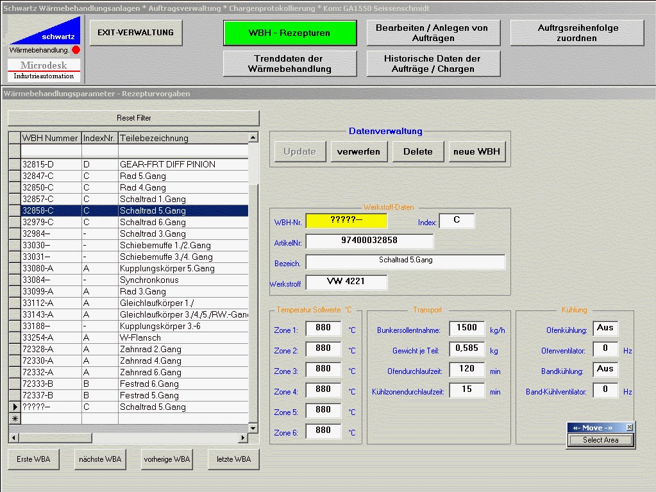Screen dimensions: 656x492
Task: Click the Microdesk Industrieautomation logo
Action: click(x=44, y=70)
